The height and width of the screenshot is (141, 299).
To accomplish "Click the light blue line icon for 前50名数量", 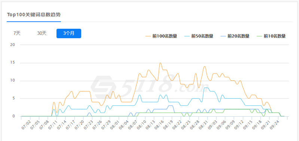I will coord(187,36).
